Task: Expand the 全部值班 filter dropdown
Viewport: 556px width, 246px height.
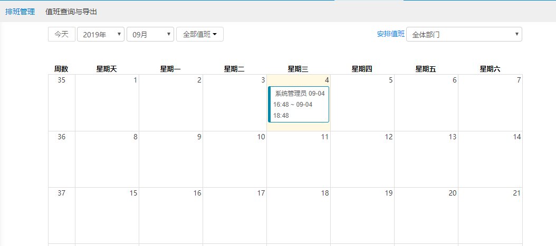Action: pyautogui.click(x=200, y=34)
